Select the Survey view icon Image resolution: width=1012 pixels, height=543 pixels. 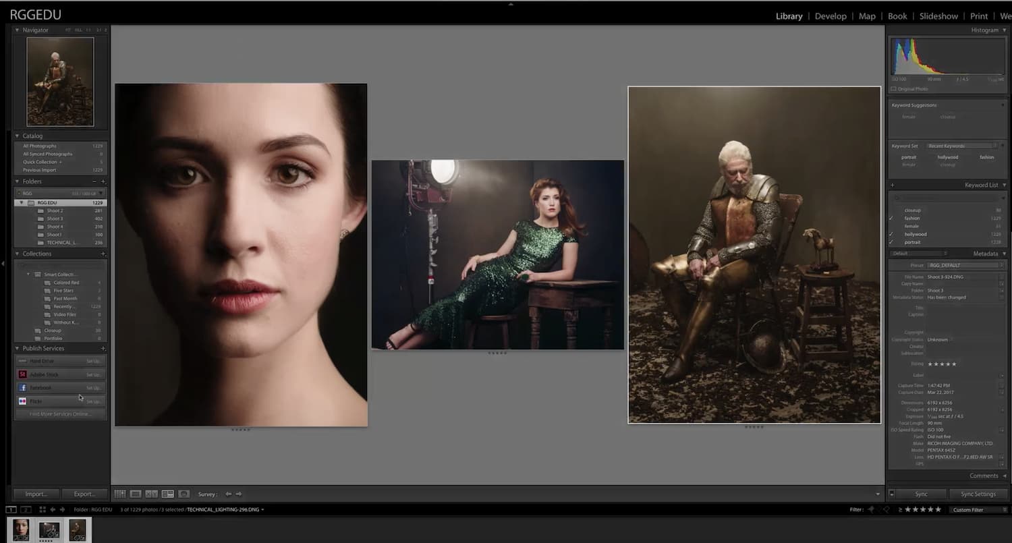click(x=167, y=494)
